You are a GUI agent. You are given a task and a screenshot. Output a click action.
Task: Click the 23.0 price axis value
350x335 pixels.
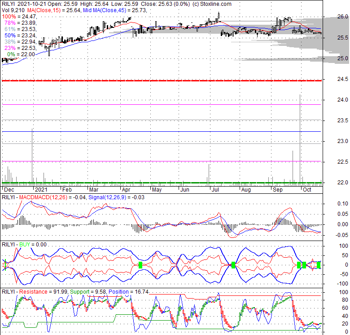click(343, 141)
